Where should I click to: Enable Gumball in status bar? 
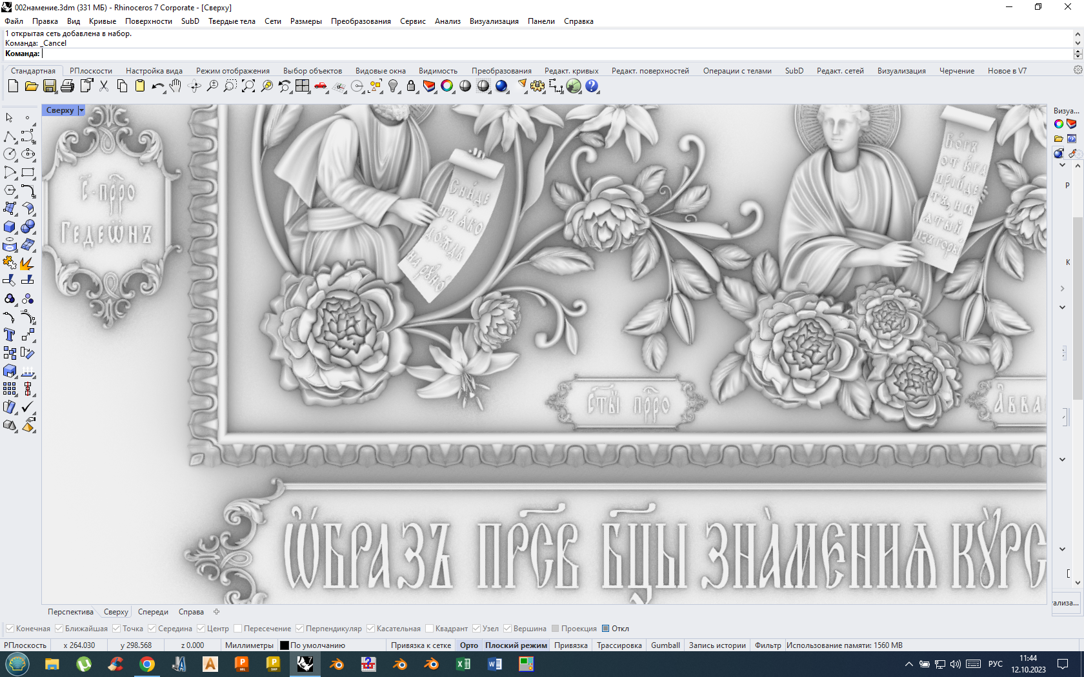pos(665,645)
